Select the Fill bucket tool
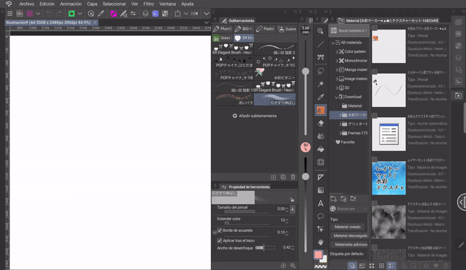The image size is (466, 270). (x=320, y=149)
